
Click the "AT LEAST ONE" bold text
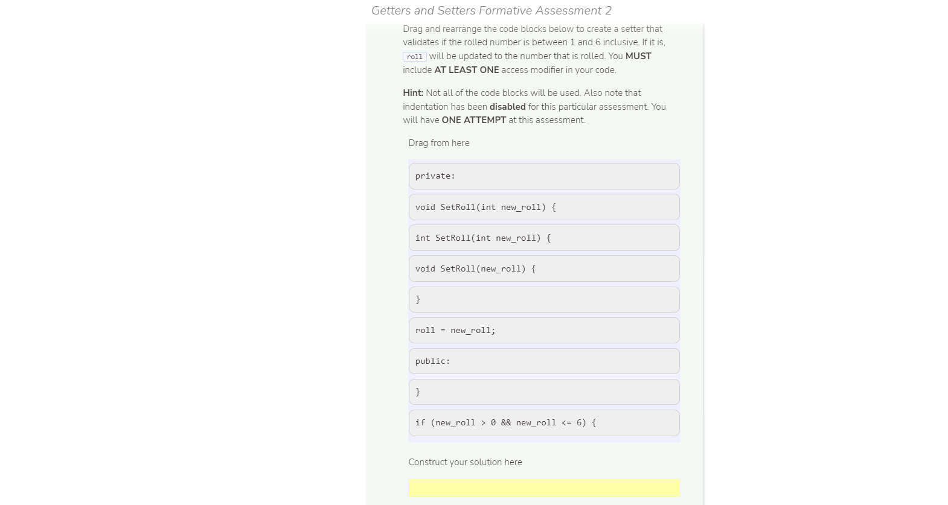[466, 69]
